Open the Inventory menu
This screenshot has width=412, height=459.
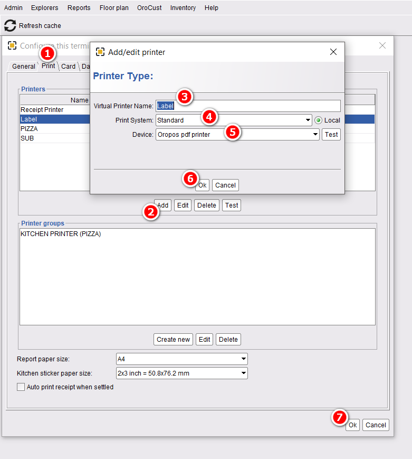coord(183,8)
